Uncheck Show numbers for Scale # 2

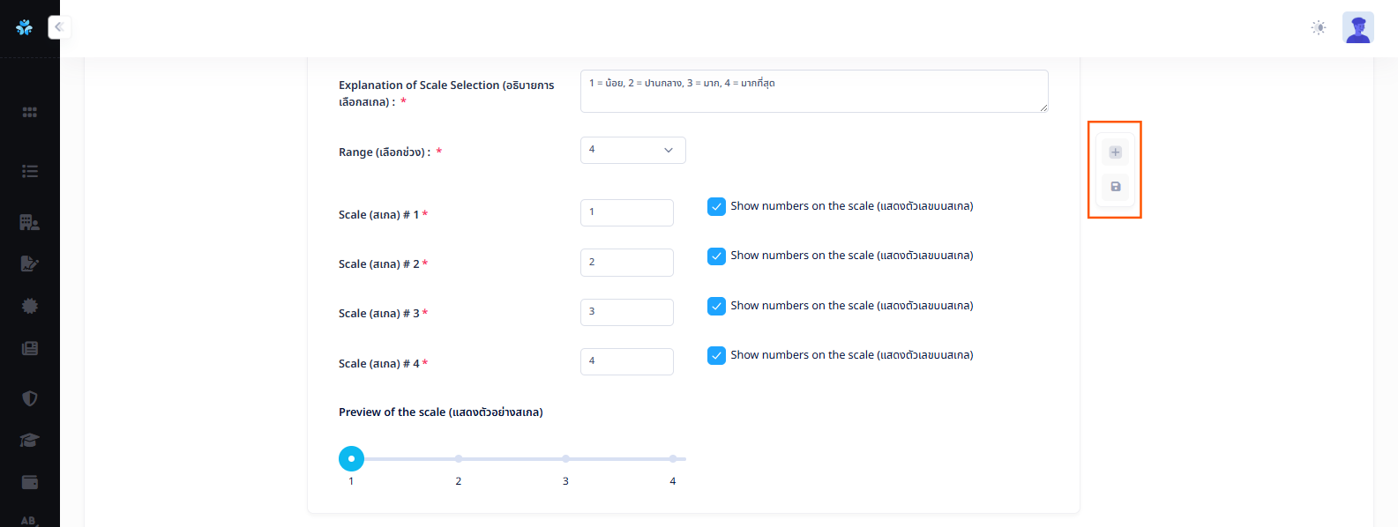716,256
